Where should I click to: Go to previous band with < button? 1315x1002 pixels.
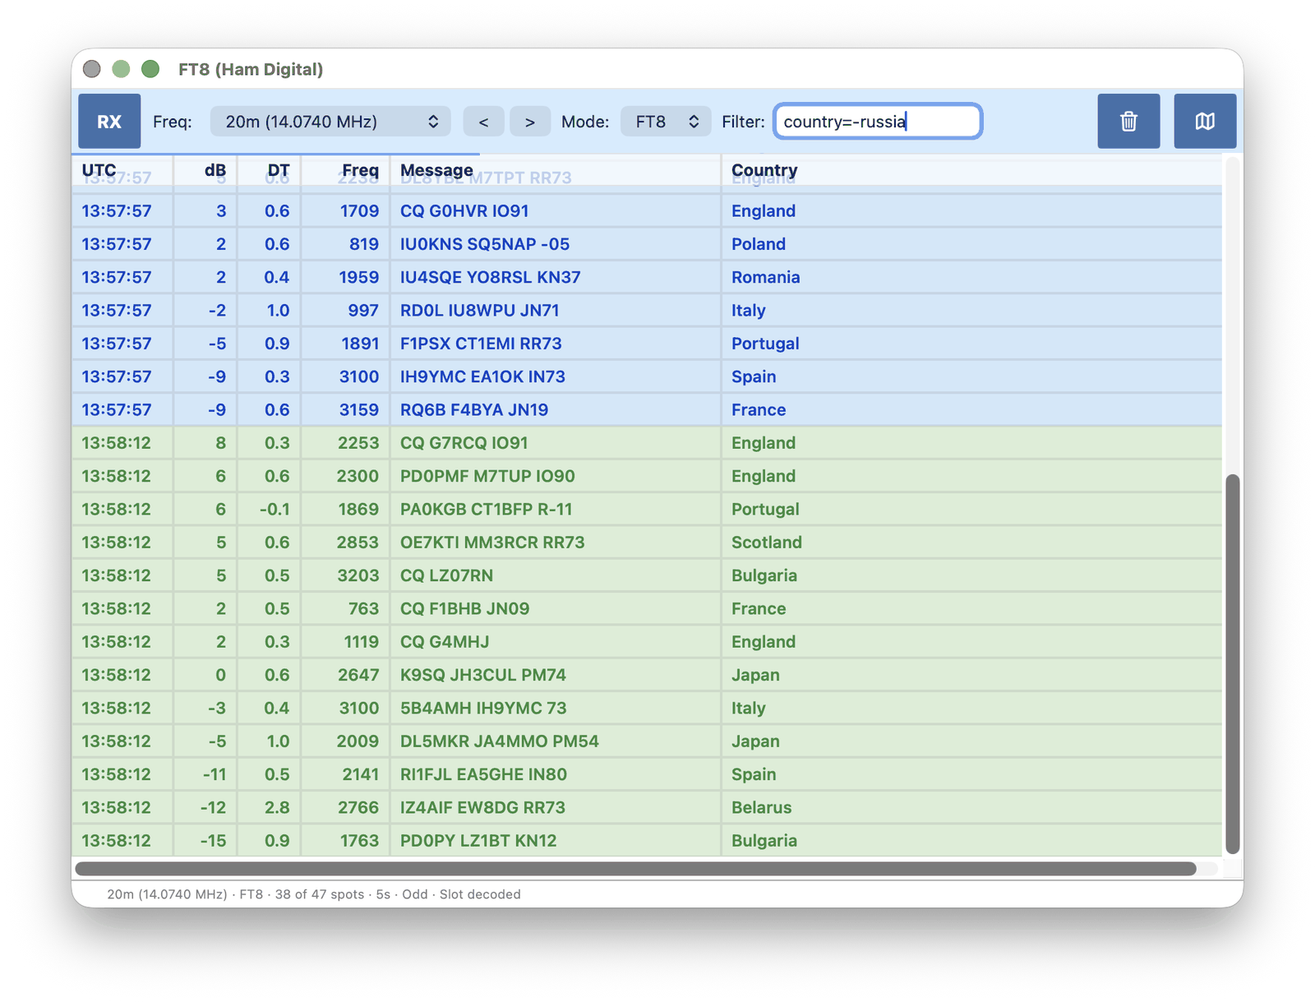(x=483, y=122)
